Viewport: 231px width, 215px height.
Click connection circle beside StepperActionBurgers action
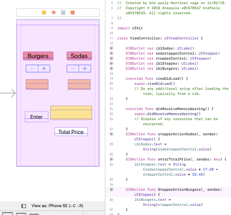(x=111, y=189)
